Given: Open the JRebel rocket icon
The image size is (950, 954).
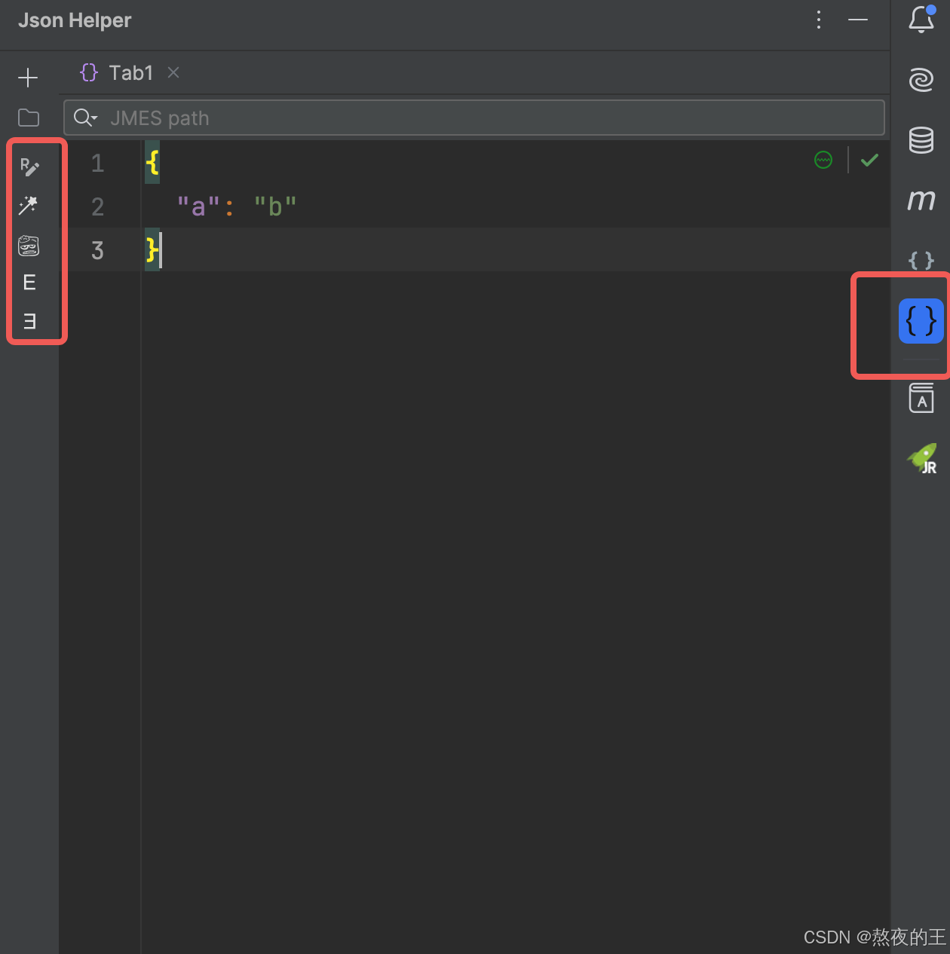Looking at the screenshot, I should pyautogui.click(x=922, y=458).
